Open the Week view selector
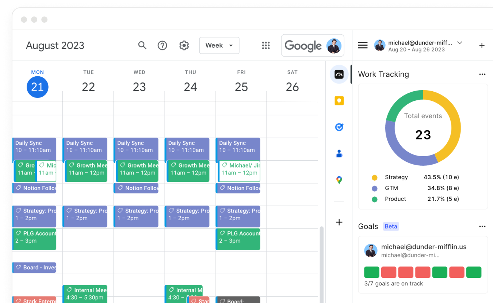Screen dimensions: 493x303 tap(219, 45)
